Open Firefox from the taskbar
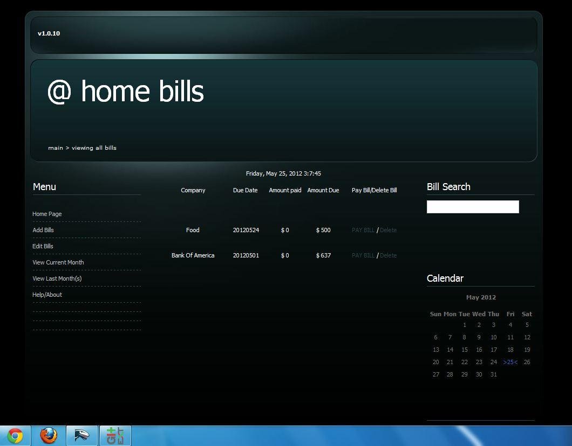Viewport: 572px width, 446px height. click(x=48, y=435)
